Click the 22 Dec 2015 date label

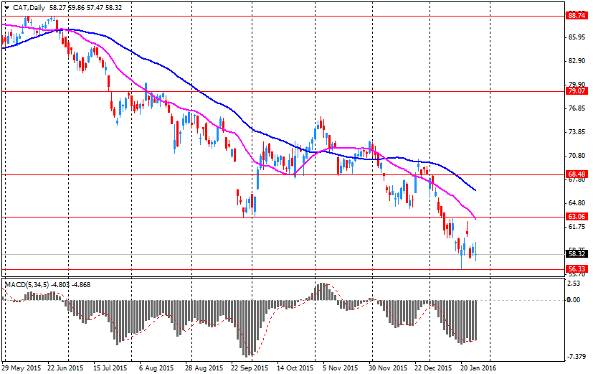pyautogui.click(x=433, y=368)
